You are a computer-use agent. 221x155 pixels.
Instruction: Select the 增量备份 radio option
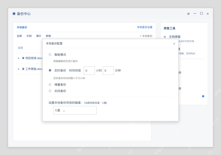50,84
